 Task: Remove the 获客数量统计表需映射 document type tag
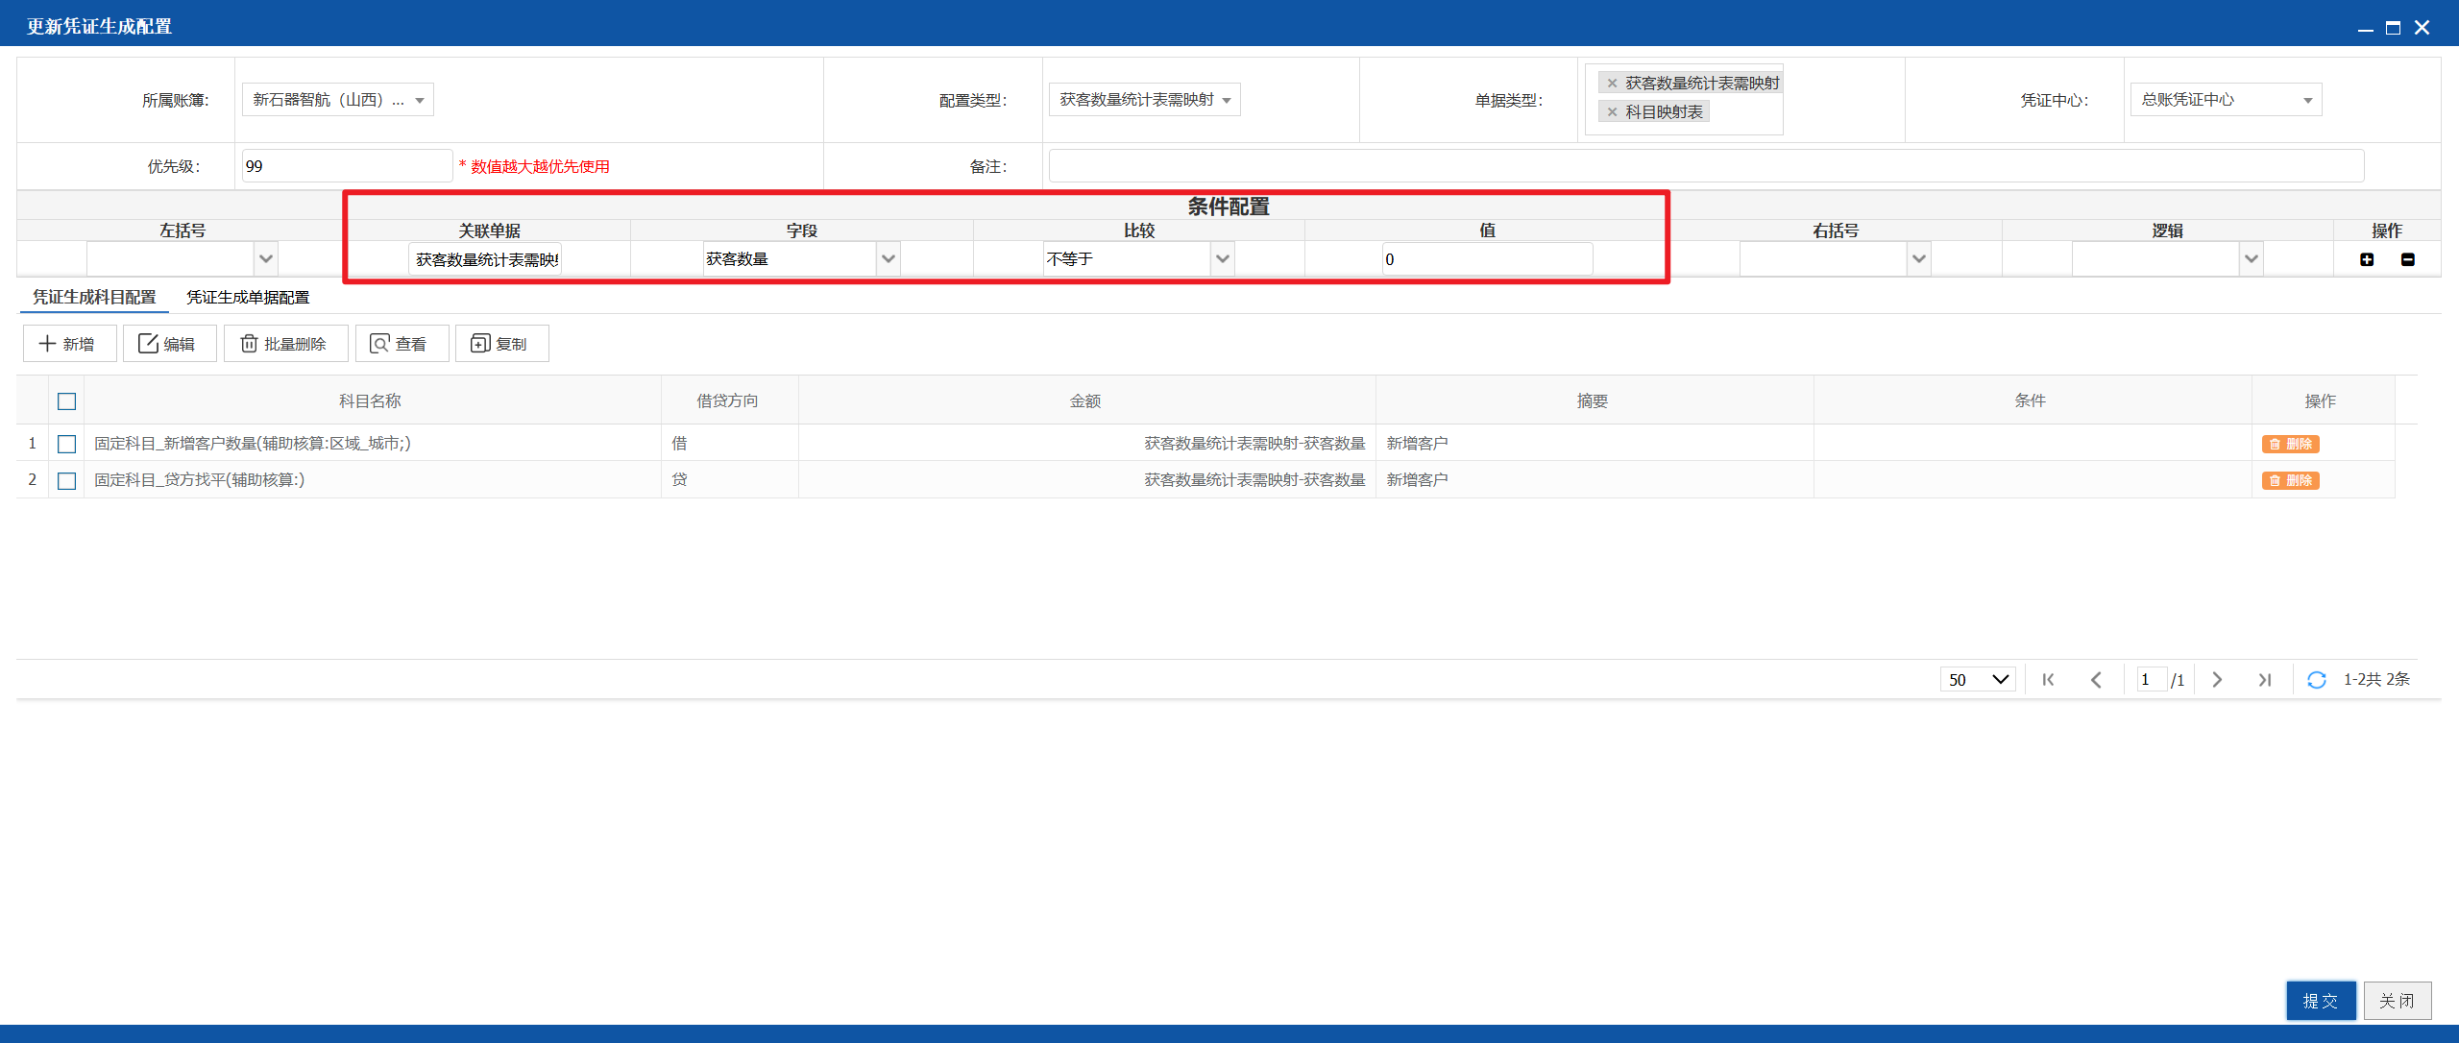1613,84
